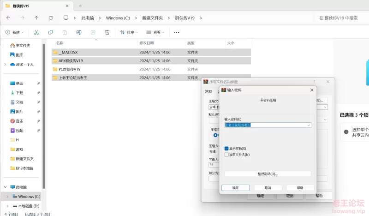Select the PC群侠传V19 folder row
369x216 pixels.
[x=151, y=69]
